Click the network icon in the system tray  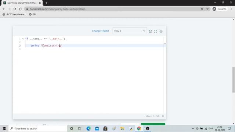206,129
